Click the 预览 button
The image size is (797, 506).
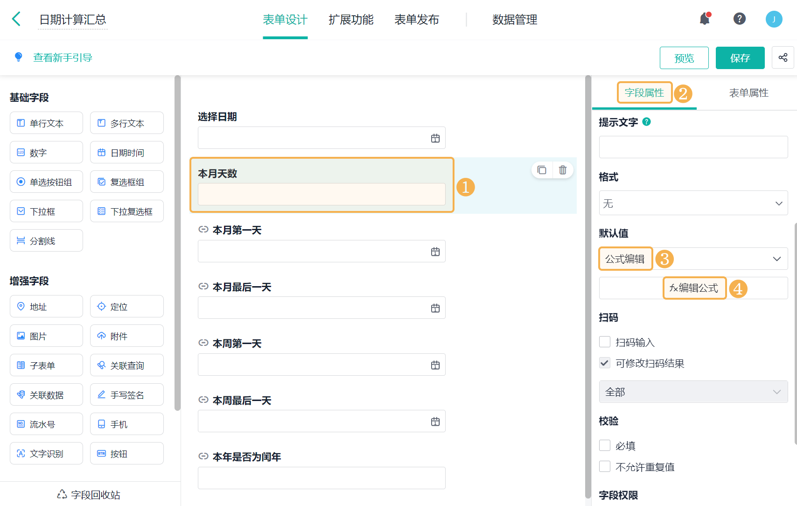coord(684,58)
